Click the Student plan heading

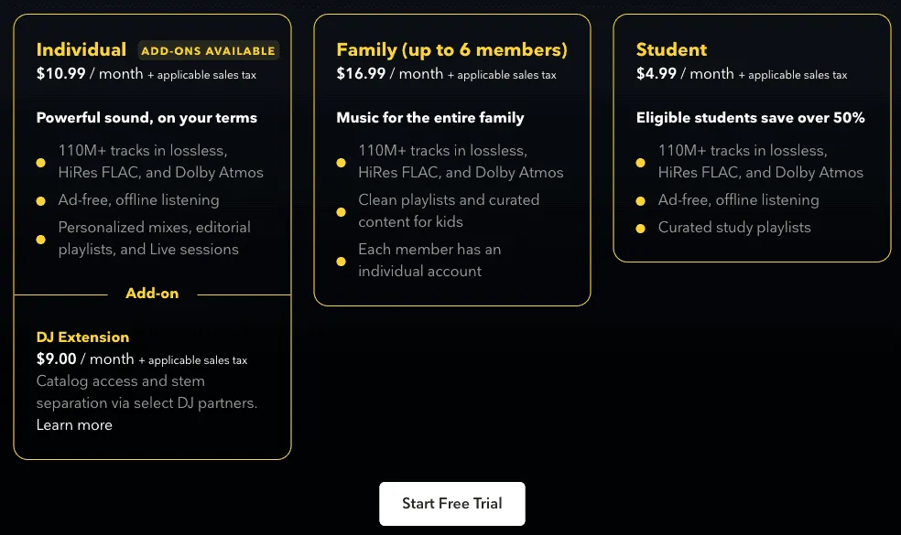672,50
